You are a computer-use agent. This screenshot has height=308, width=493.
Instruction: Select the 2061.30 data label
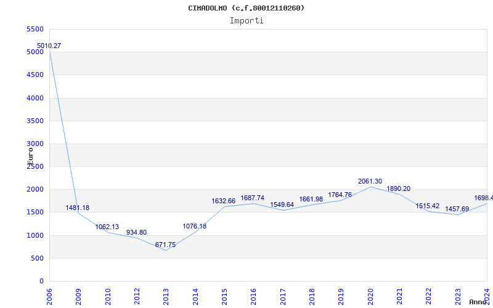point(370,181)
